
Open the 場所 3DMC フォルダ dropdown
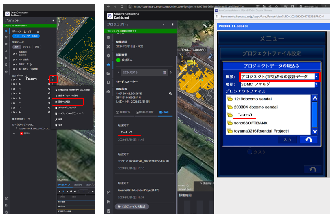click(x=316, y=84)
